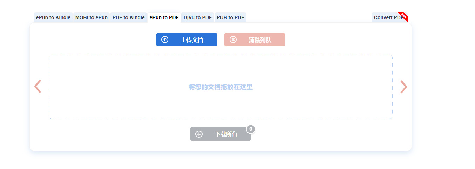This screenshot has width=475, height=169.
Task: Select the active ePub to PDF tab
Action: point(164,17)
